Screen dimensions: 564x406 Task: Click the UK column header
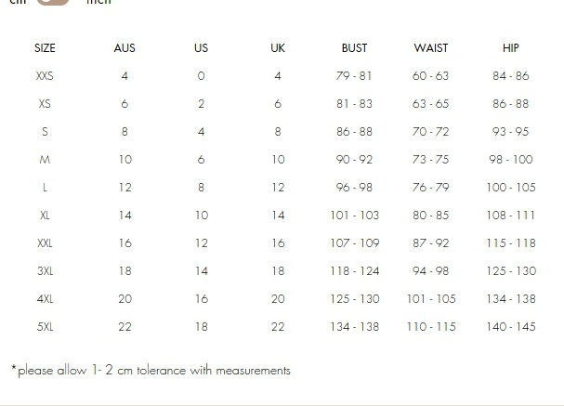278,47
